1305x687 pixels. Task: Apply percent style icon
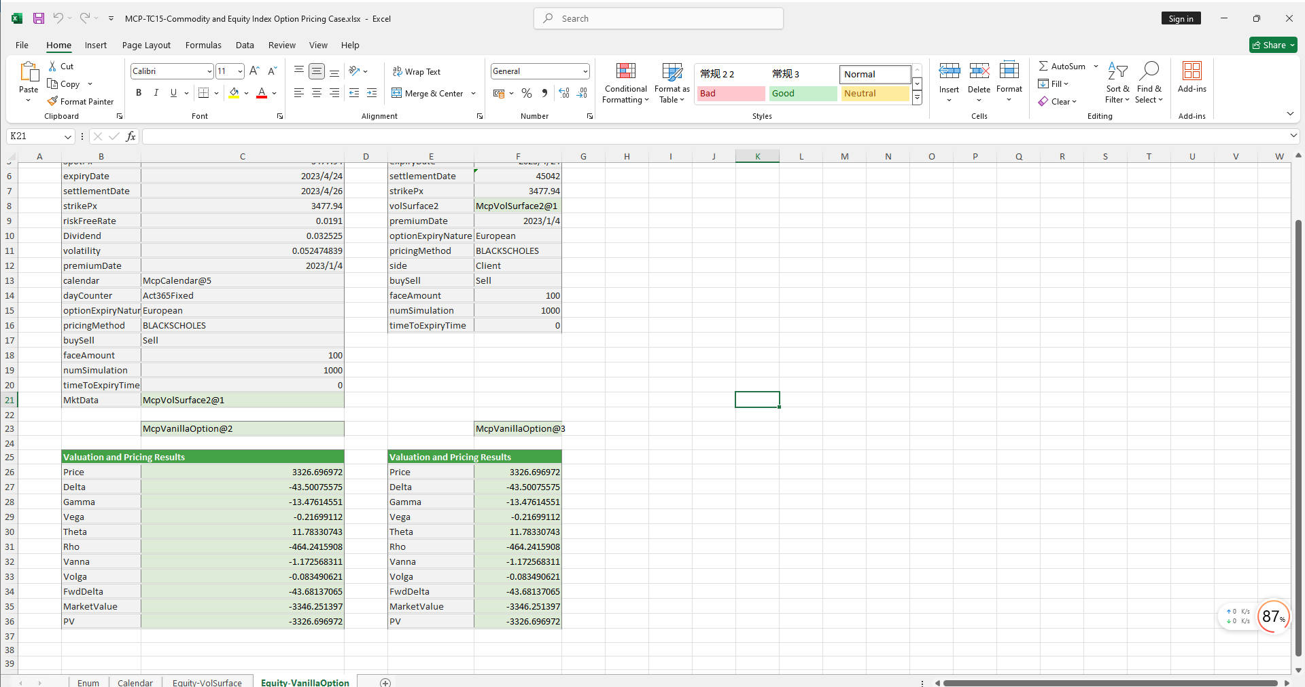527,93
